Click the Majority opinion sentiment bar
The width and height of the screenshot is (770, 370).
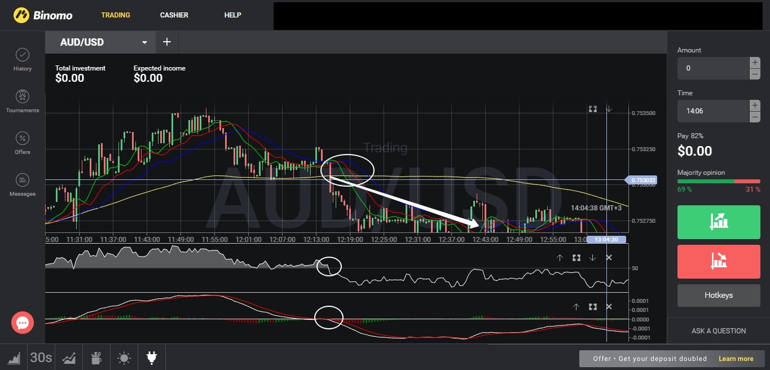point(719,181)
